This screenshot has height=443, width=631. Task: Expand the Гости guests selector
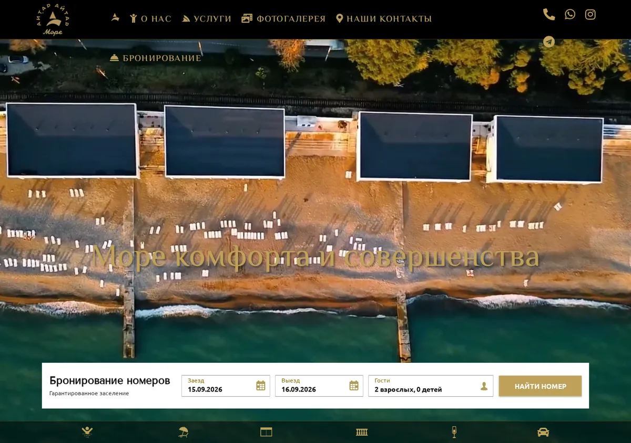click(431, 386)
